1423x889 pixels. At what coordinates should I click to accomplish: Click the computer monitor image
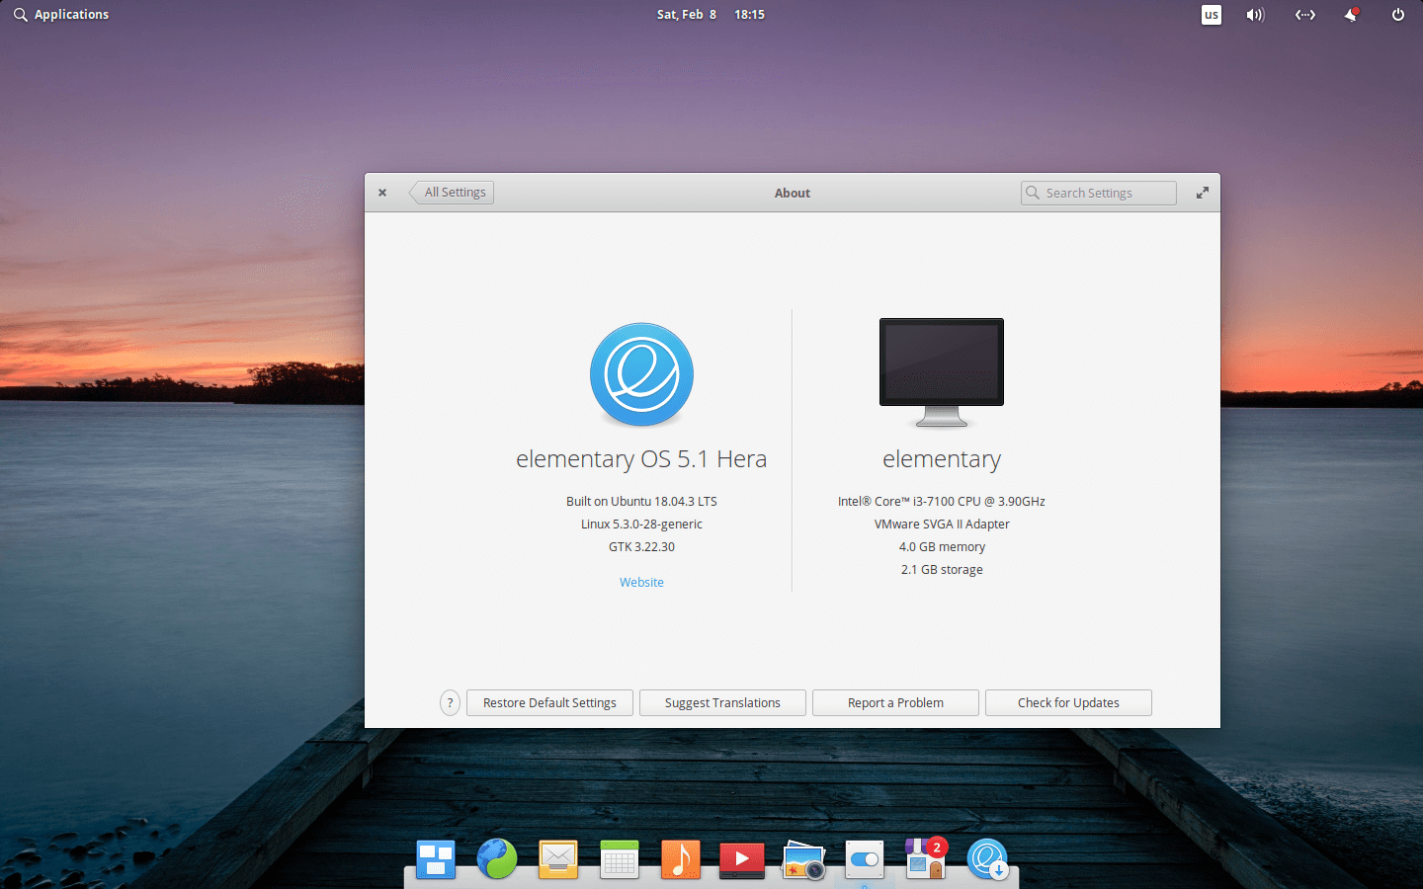[x=942, y=372]
